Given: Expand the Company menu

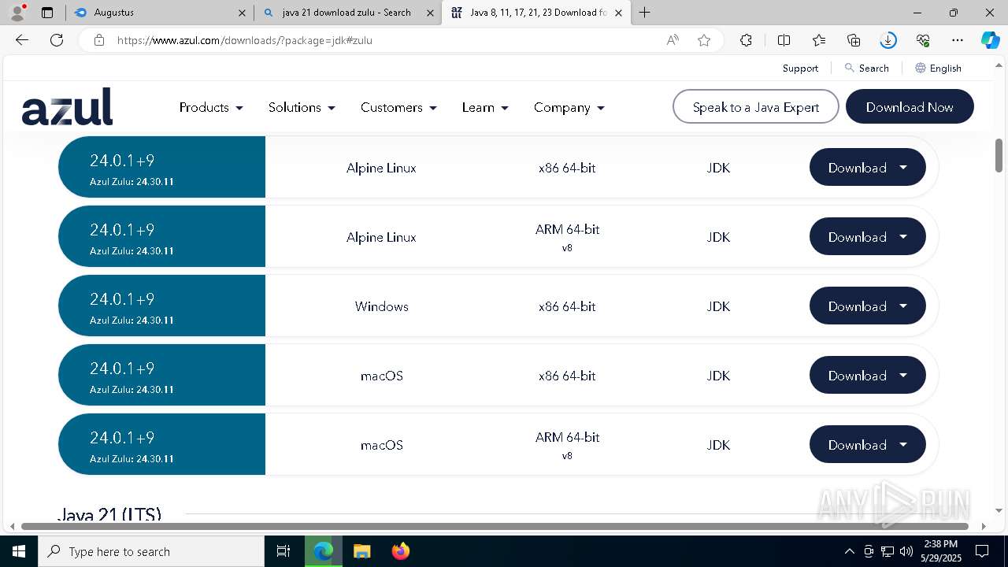Looking at the screenshot, I should tap(569, 107).
